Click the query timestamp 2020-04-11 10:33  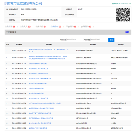point(125,4)
